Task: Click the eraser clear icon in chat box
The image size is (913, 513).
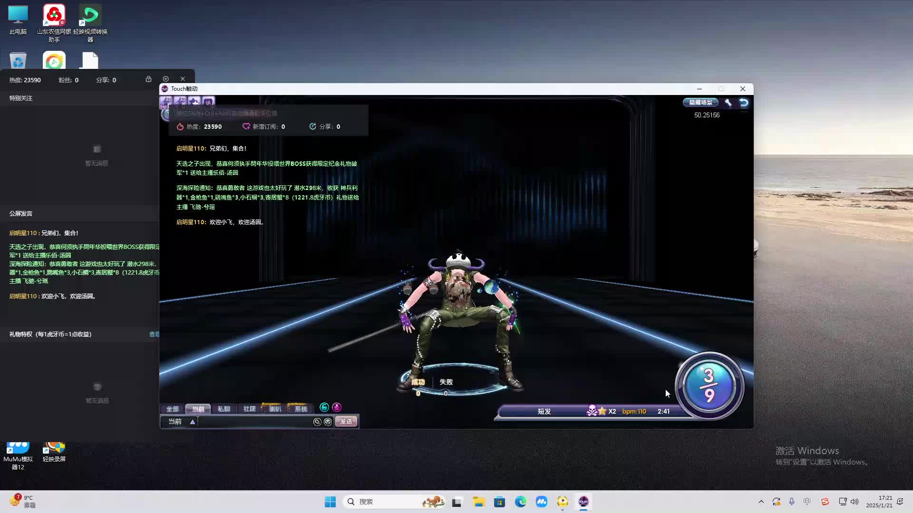Action: tap(317, 422)
